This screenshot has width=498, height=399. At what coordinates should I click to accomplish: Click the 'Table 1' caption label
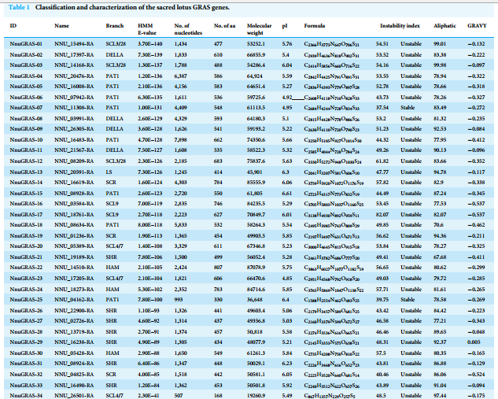click(19, 7)
